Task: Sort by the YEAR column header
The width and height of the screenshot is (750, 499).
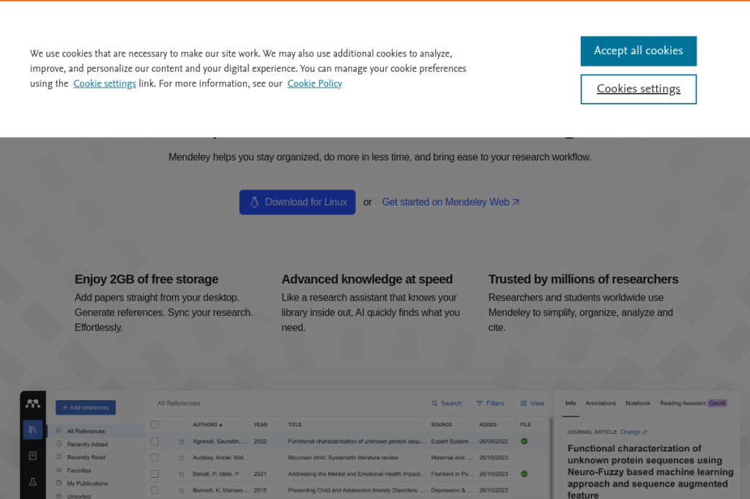Action: [260, 424]
